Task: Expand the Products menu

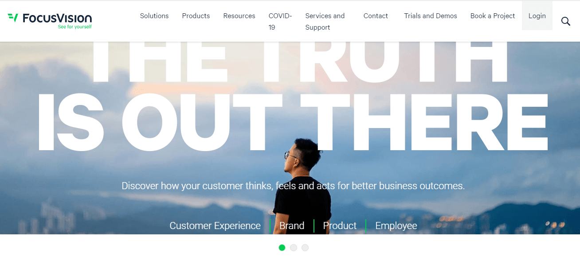Action: tap(196, 16)
